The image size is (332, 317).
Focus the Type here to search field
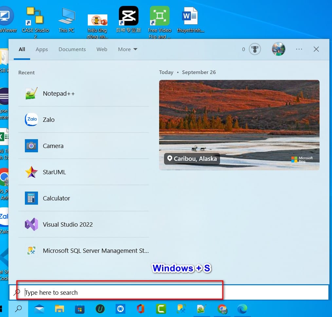169,292
